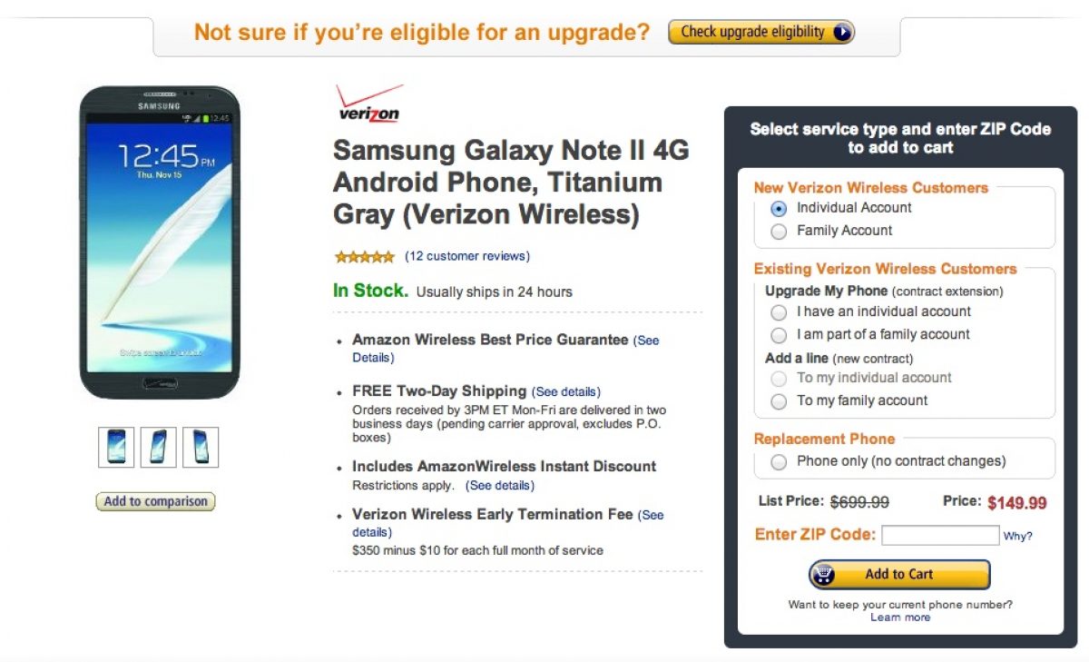The image size is (1089, 662).
Task: Click the large Galaxy Note II product image
Action: [x=160, y=242]
